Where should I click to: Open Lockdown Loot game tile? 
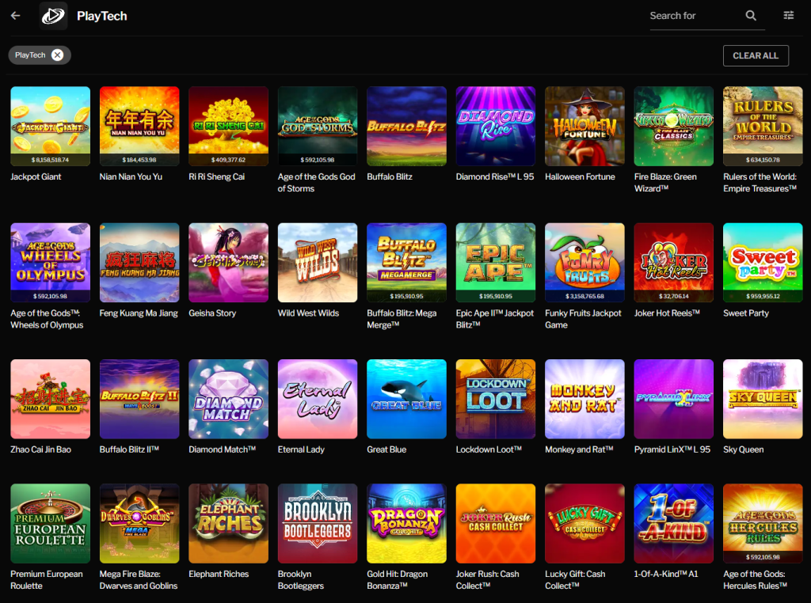point(496,399)
